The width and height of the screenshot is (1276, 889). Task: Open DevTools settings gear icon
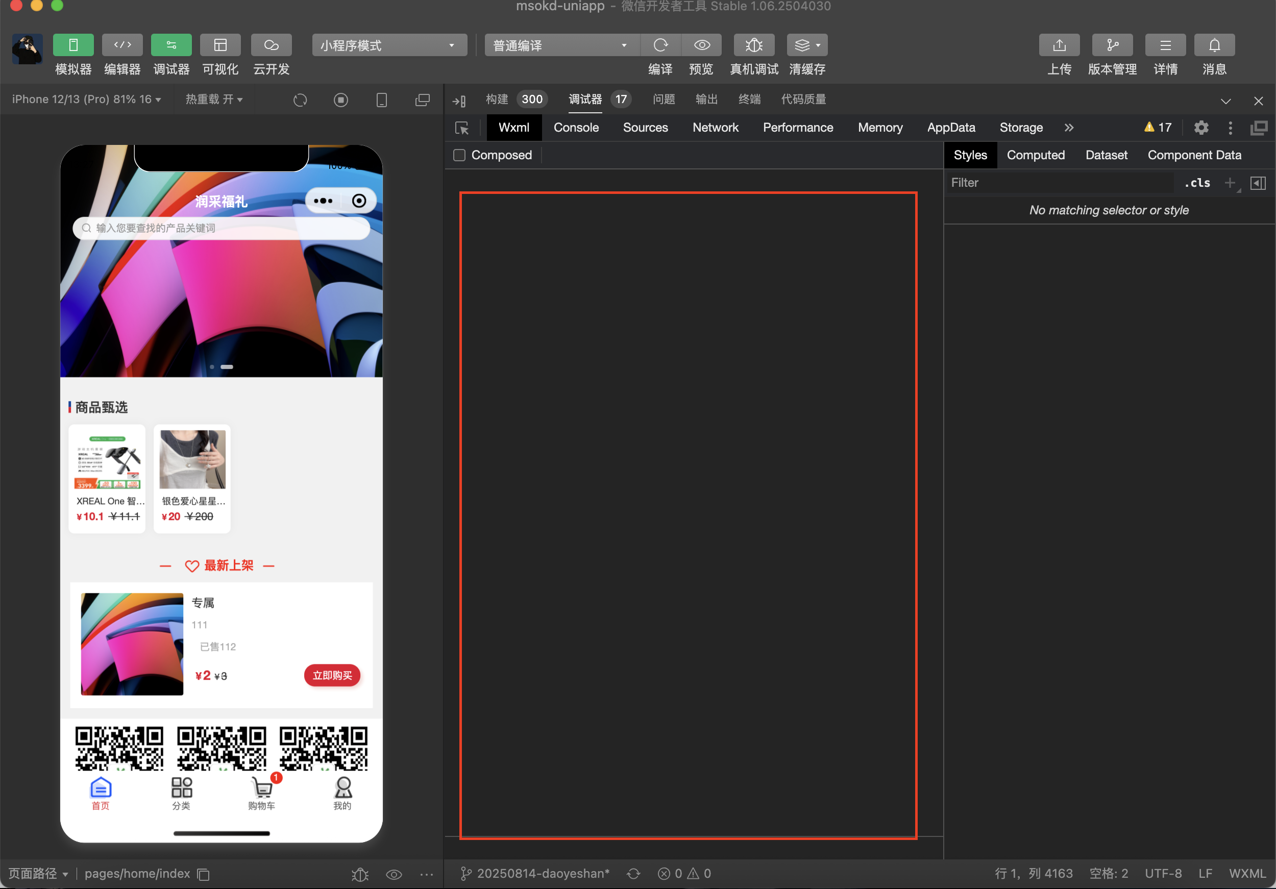[x=1201, y=128]
